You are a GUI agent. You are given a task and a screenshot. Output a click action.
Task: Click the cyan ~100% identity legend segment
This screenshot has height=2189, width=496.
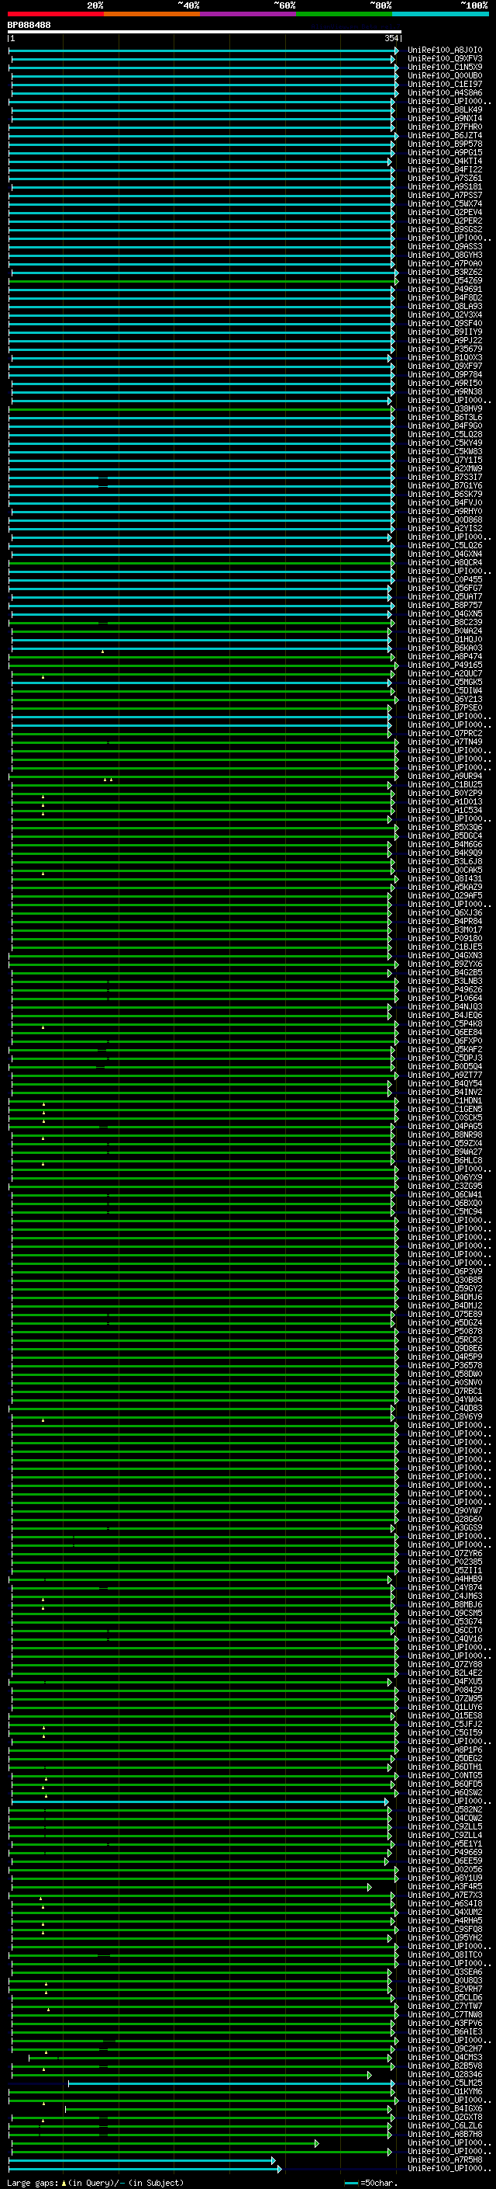tap(441, 14)
